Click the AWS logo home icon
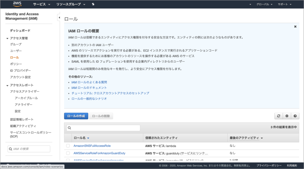 click(x=17, y=4)
